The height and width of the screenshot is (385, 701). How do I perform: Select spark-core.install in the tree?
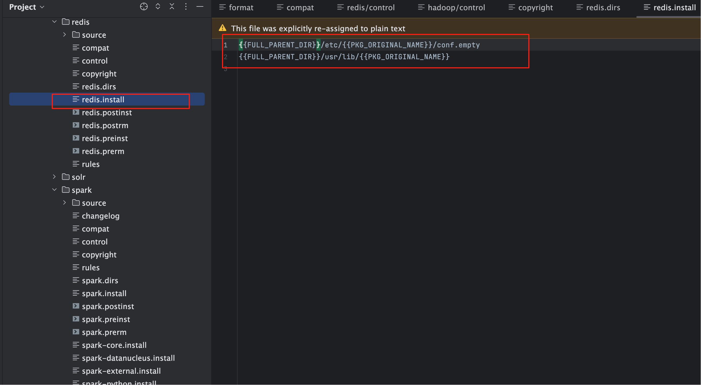pos(114,345)
